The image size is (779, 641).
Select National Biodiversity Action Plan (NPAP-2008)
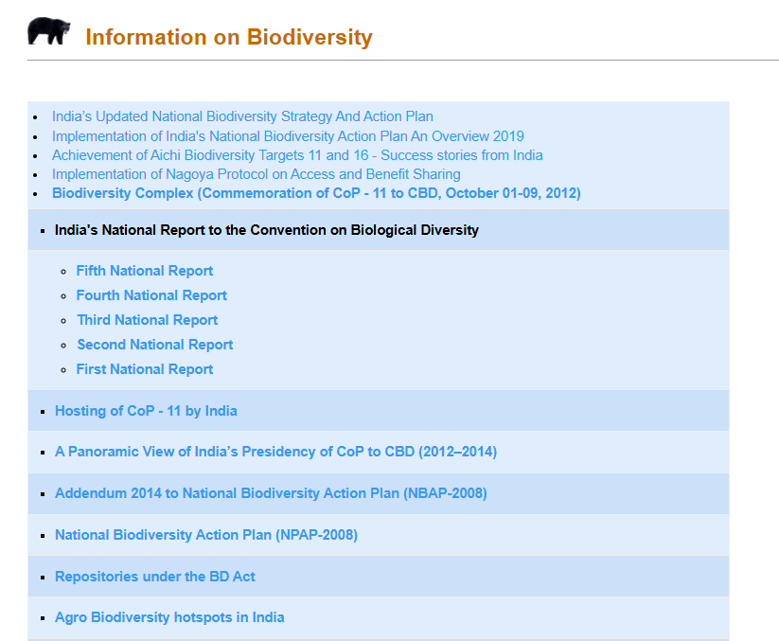pyautogui.click(x=206, y=535)
